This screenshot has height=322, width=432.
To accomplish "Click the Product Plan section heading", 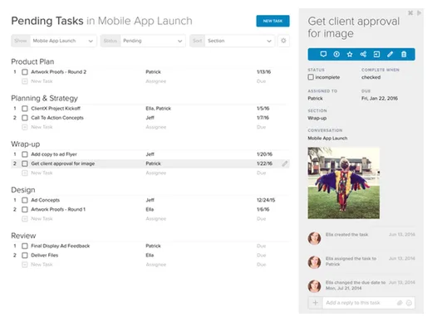I will click(x=32, y=61).
